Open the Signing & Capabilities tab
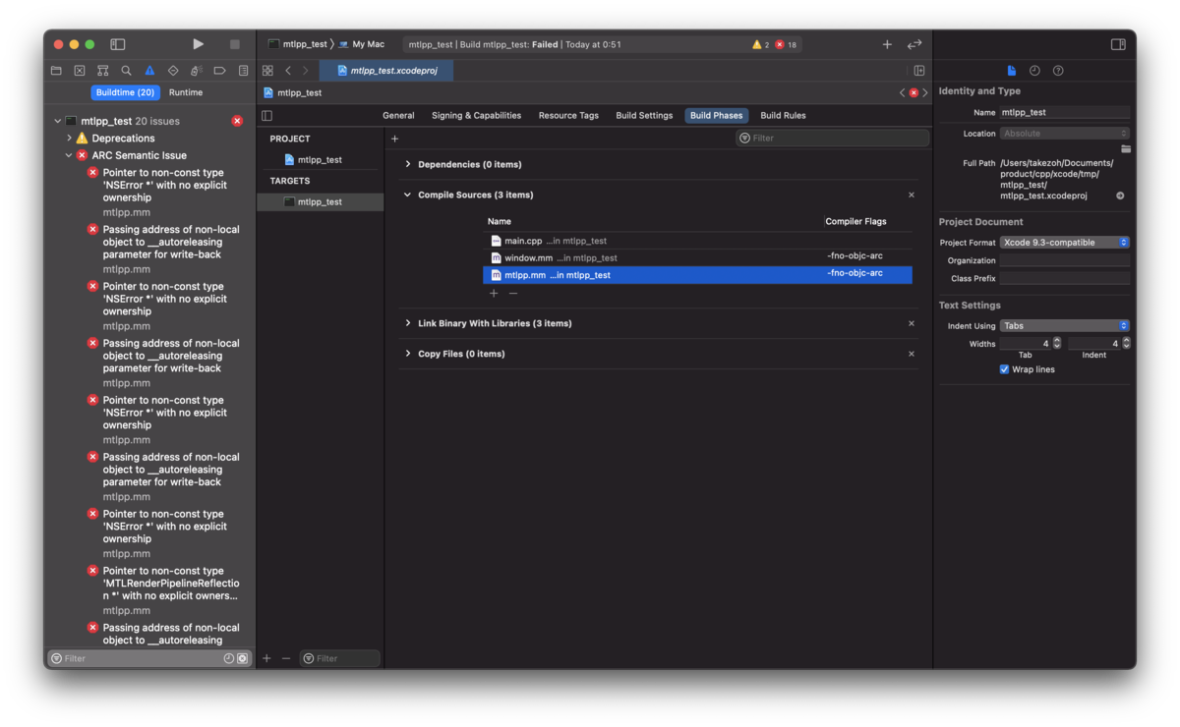Screen dimensions: 1180x727 pos(476,115)
